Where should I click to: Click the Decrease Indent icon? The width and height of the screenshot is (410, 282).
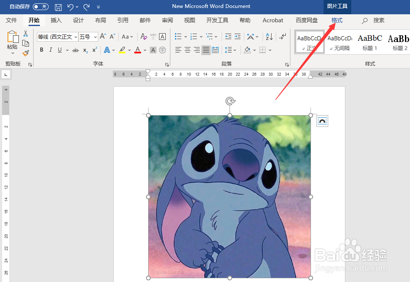point(228,37)
